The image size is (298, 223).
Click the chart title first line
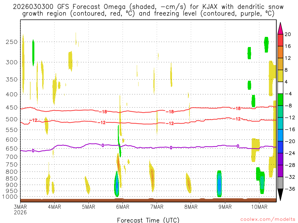148,7
